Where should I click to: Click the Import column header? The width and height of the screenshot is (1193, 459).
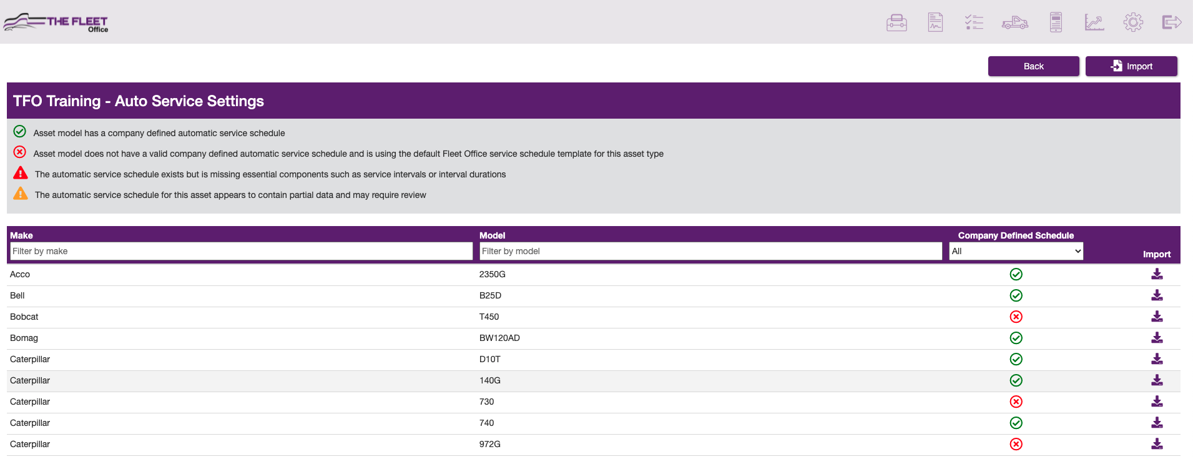[1157, 254]
